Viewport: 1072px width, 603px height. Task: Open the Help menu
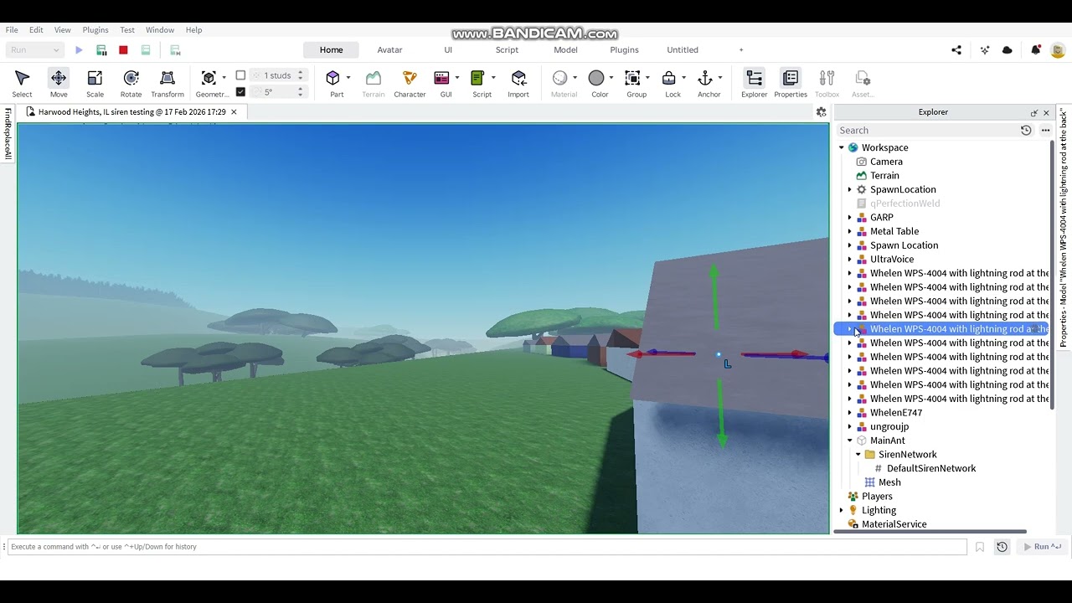click(193, 30)
